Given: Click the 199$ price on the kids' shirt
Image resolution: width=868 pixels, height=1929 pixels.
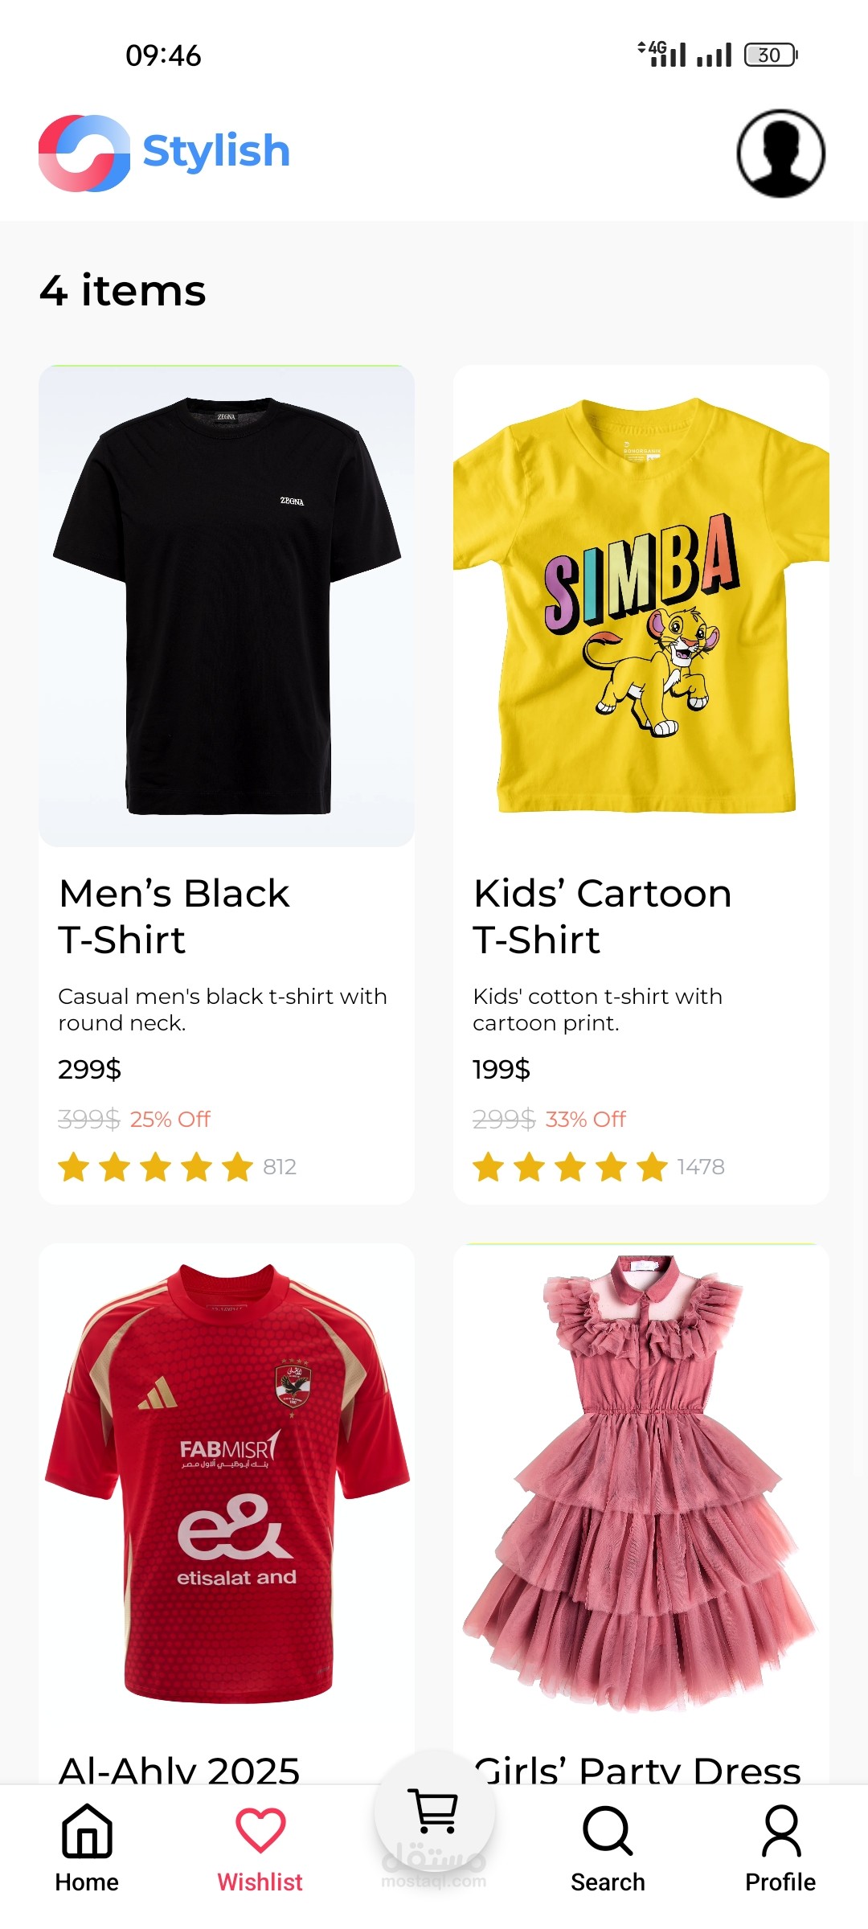Looking at the screenshot, I should 501,1070.
